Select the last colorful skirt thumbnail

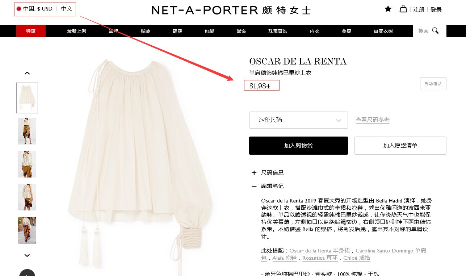[x=27, y=230]
